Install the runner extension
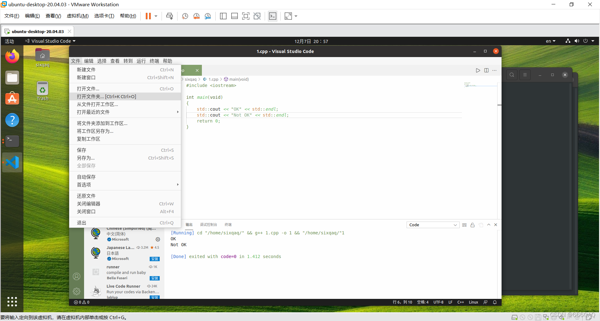Viewport: 600px width, 321px height. pyautogui.click(x=155, y=278)
